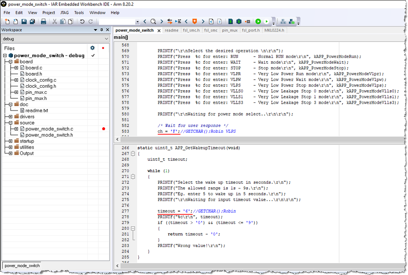Switch to the readme editor tab
The width and height of the screenshot is (408, 275).
coord(172,30)
